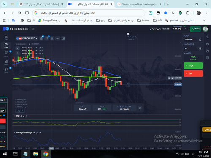Collapse the RSI 14 panel

click(x=14, y=116)
